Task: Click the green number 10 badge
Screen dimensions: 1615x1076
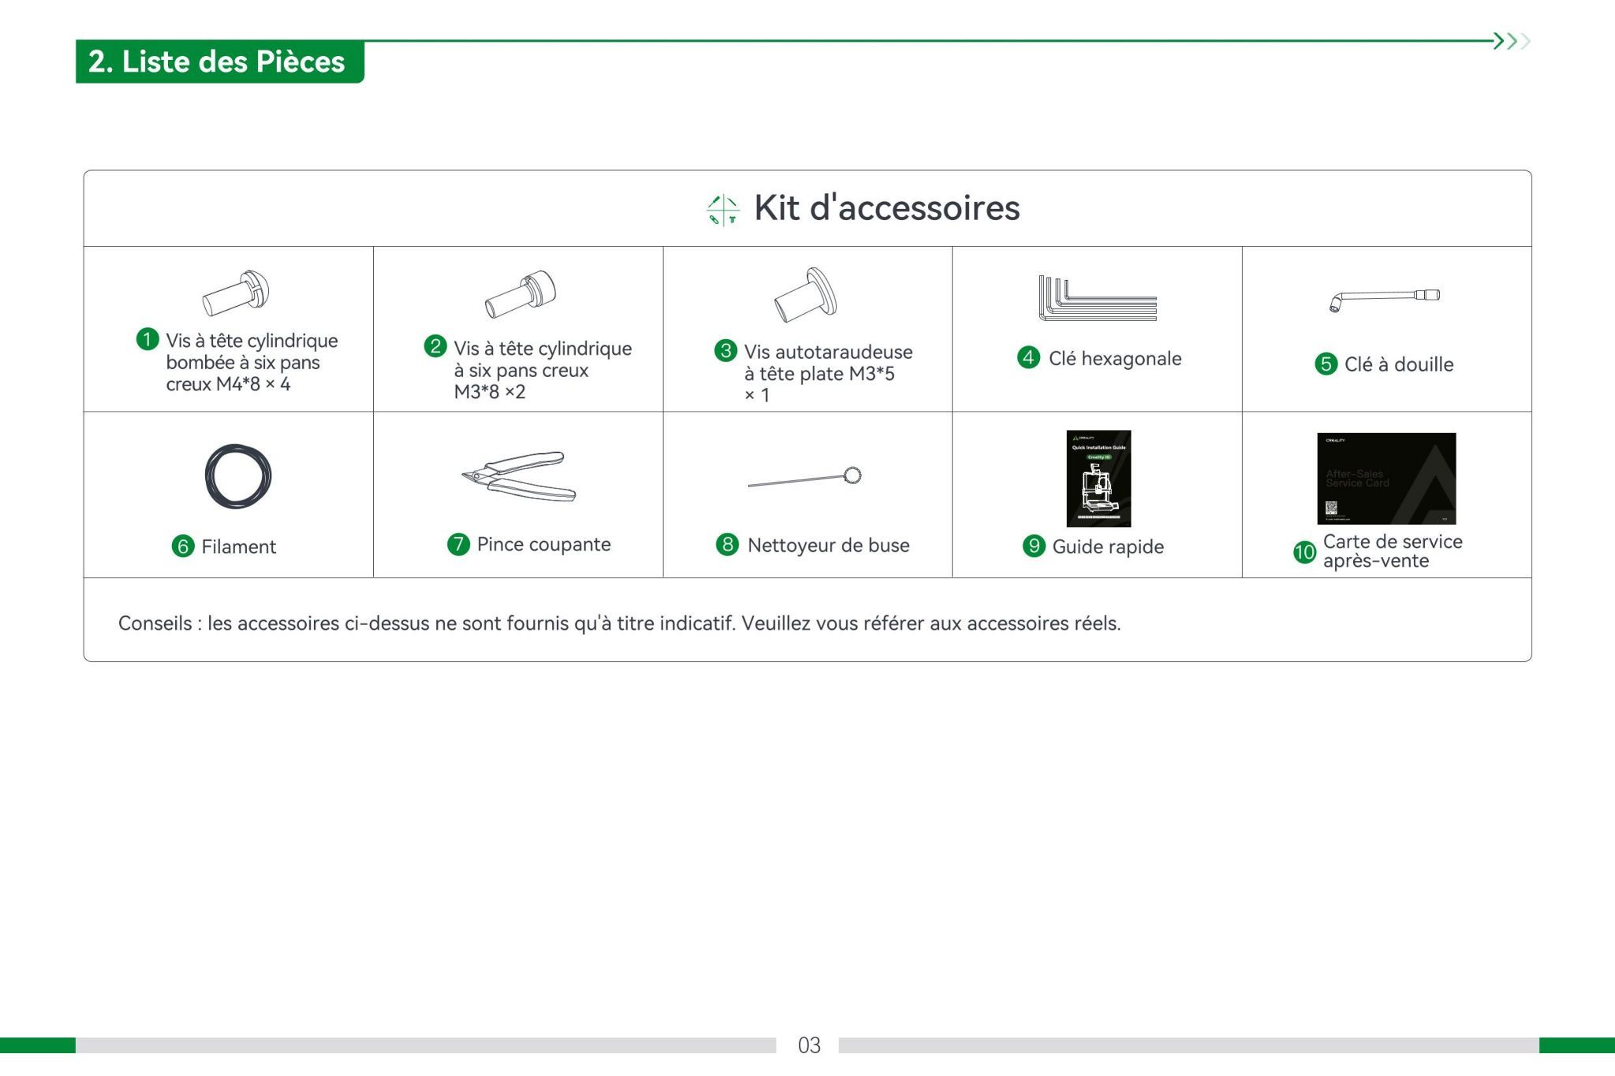Action: (1304, 552)
